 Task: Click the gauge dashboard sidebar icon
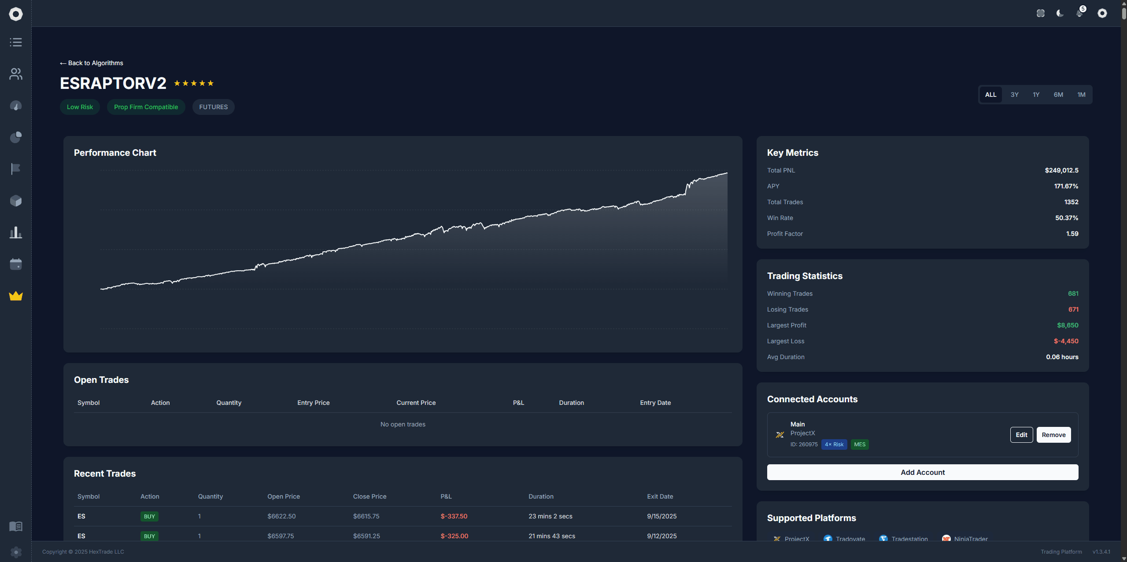pyautogui.click(x=16, y=106)
